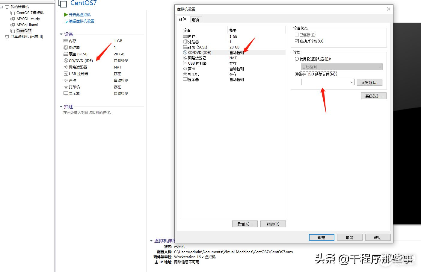This screenshot has height=272, width=421.
Task: Close the 虚拟机设置 dialog
Action: point(389,9)
